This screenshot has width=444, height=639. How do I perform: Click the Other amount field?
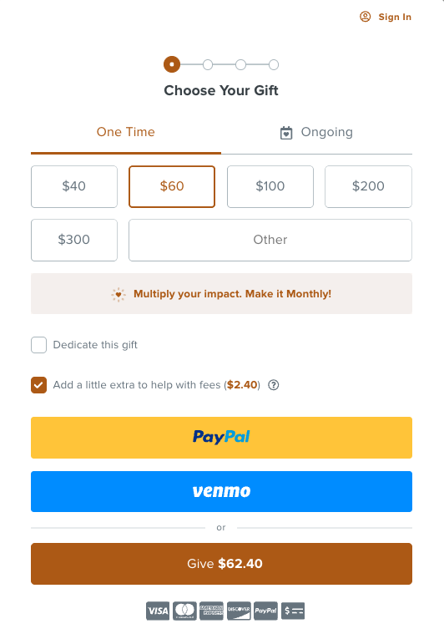(x=270, y=240)
